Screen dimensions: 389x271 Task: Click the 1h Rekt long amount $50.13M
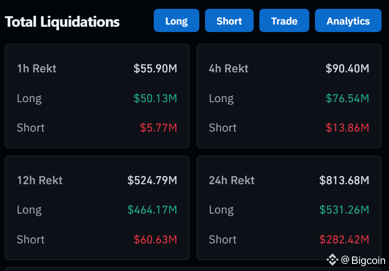point(156,98)
